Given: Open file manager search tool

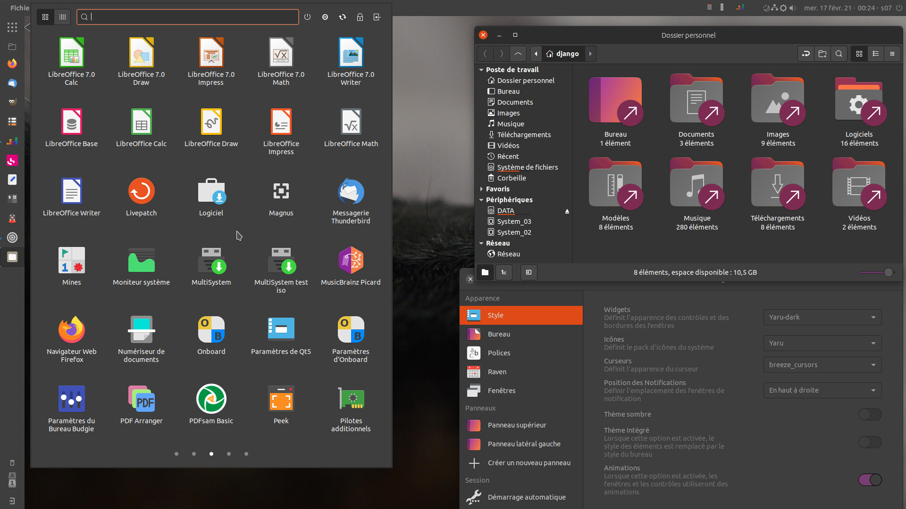Looking at the screenshot, I should pyautogui.click(x=839, y=54).
